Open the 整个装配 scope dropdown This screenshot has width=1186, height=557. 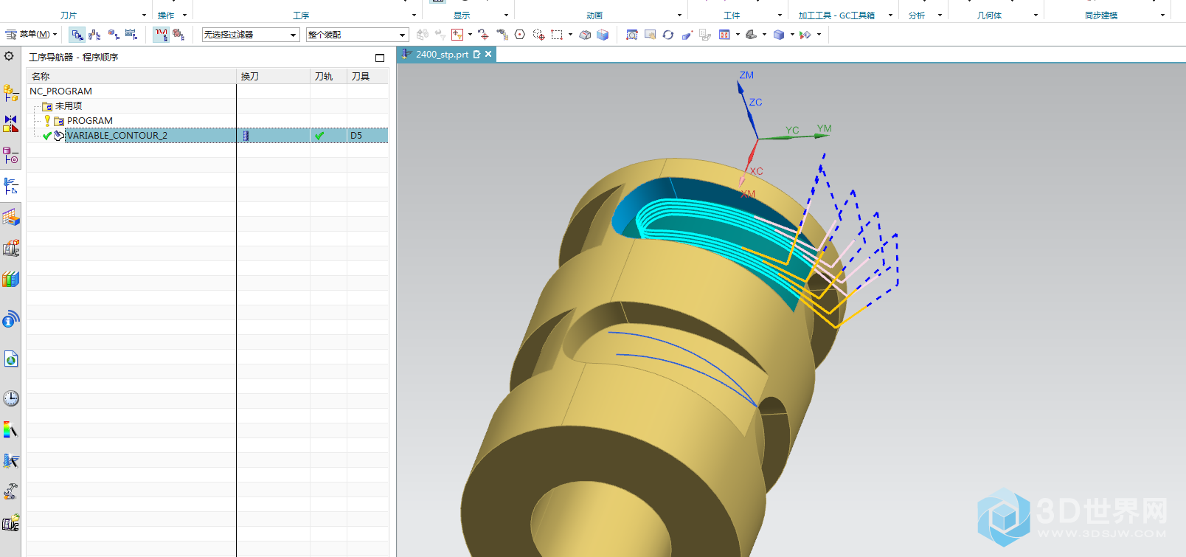pyautogui.click(x=357, y=35)
